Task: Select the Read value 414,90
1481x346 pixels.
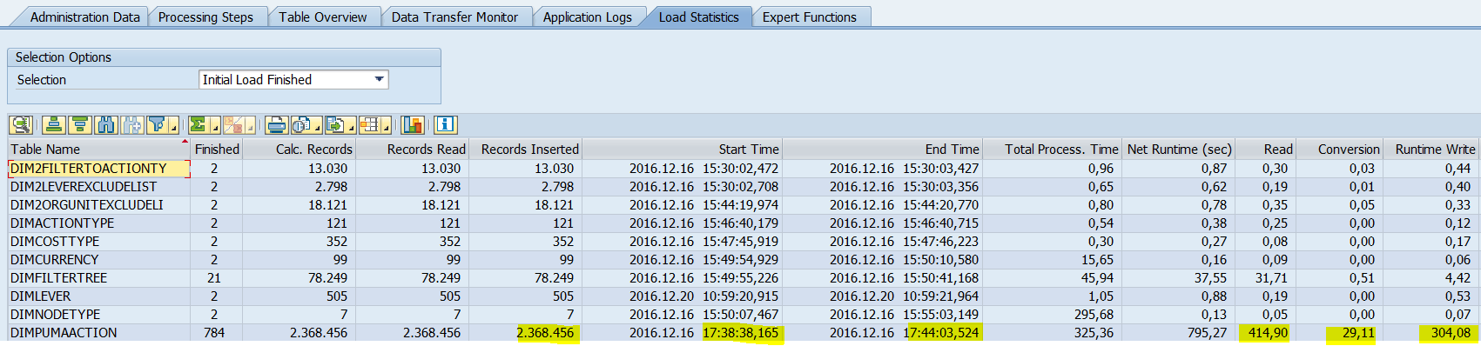Action: 1267,333
